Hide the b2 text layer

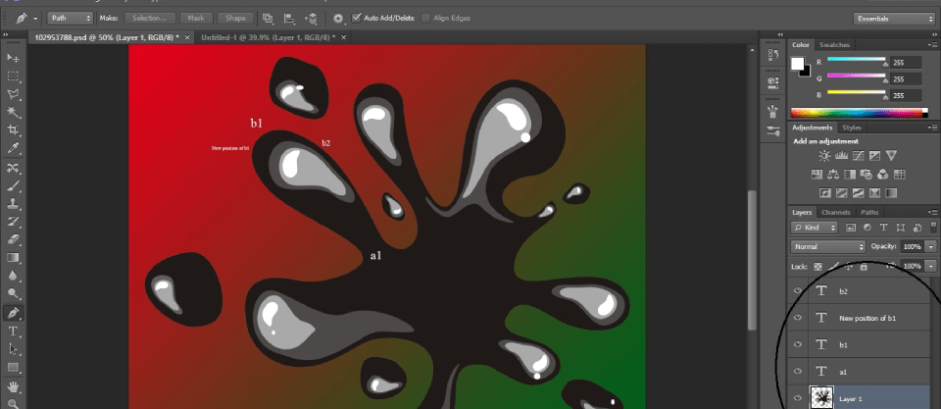pos(798,290)
